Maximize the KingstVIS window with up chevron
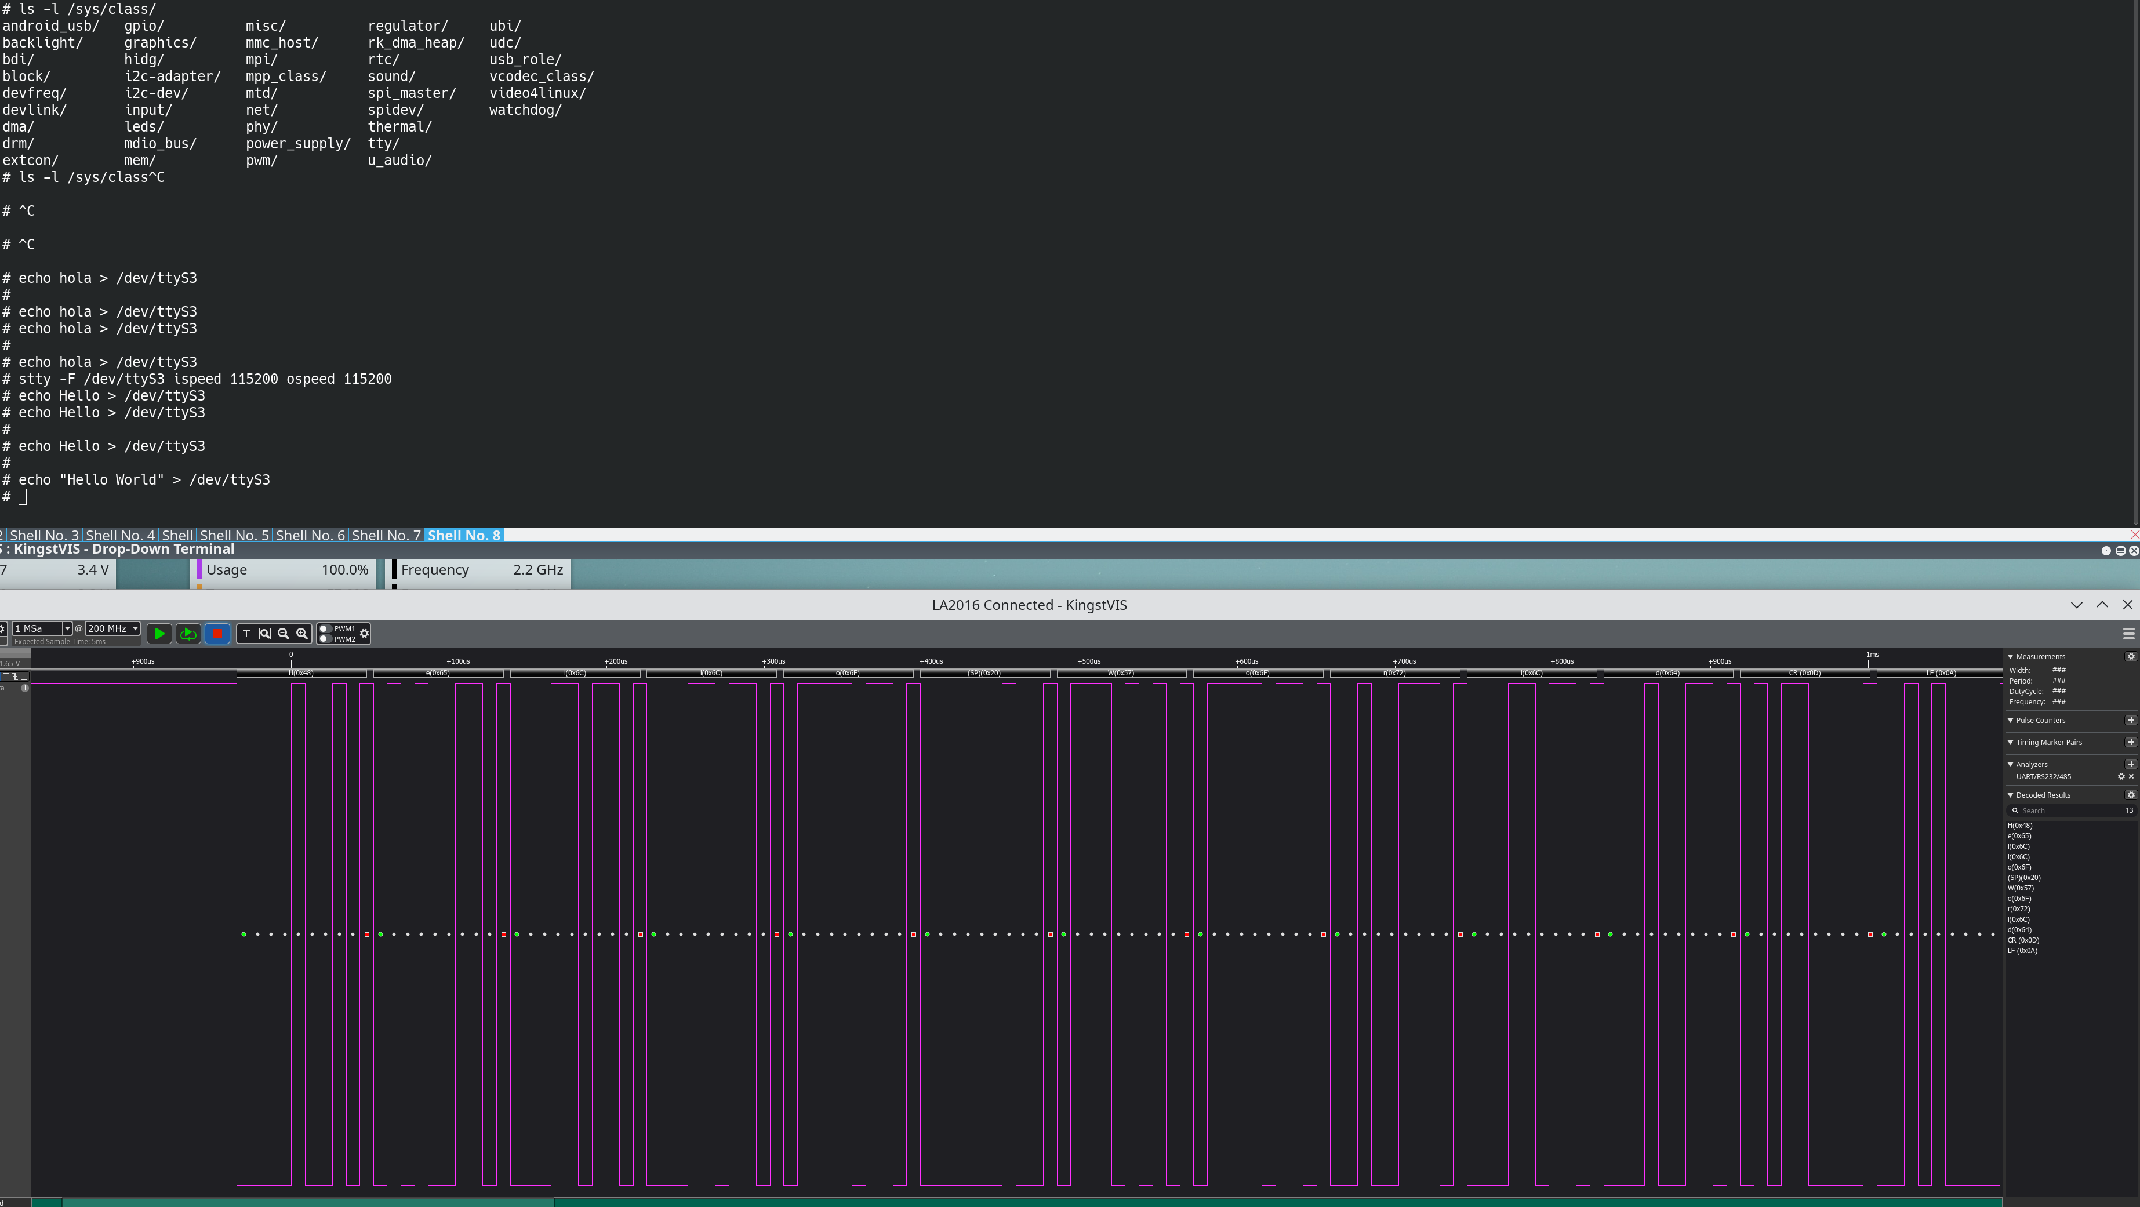 2103,605
